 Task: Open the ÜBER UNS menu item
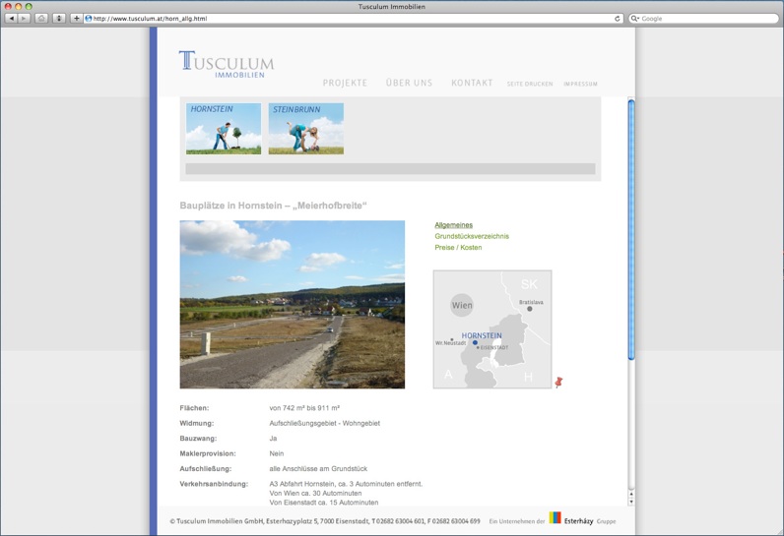click(409, 83)
